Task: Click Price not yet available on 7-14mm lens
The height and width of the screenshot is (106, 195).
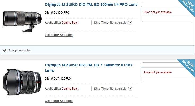Action: [158, 72]
